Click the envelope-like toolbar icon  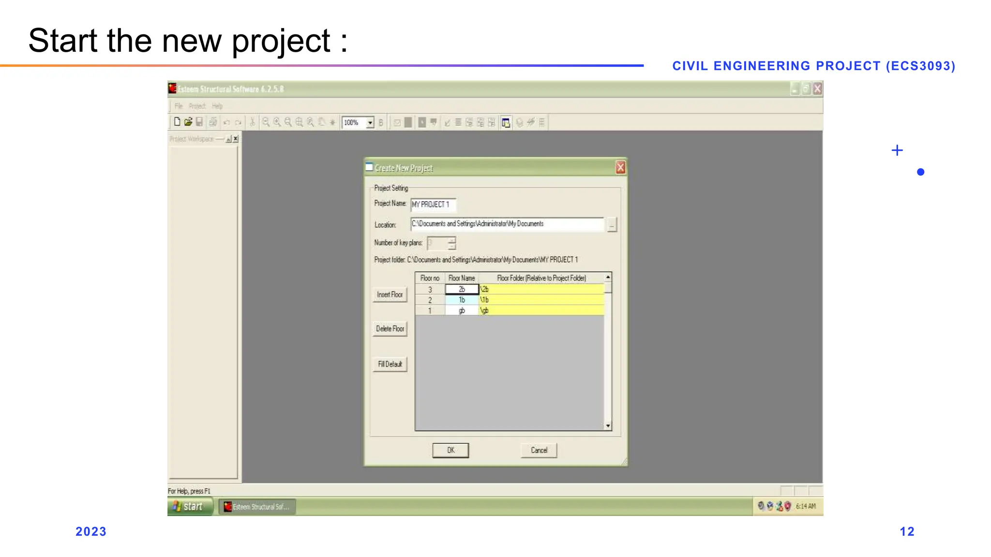point(397,123)
